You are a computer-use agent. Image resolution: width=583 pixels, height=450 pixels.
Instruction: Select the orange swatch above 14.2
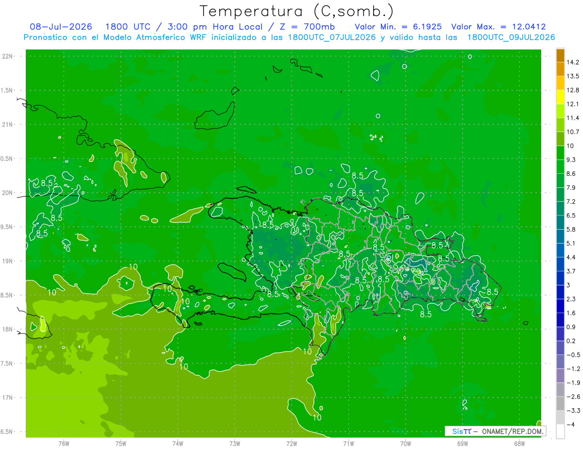[x=560, y=55]
